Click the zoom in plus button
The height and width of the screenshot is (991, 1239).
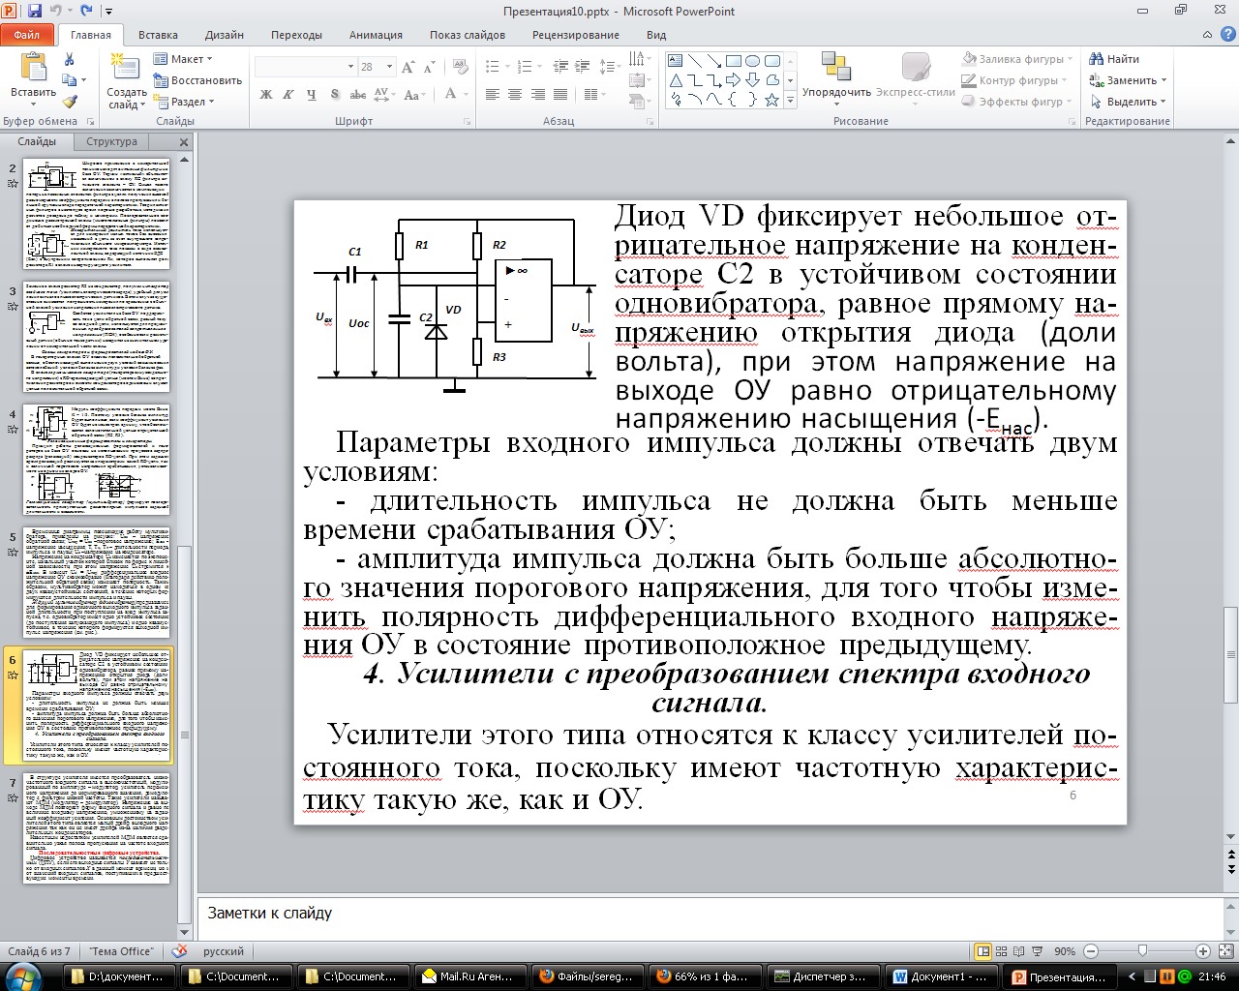pyautogui.click(x=1202, y=951)
